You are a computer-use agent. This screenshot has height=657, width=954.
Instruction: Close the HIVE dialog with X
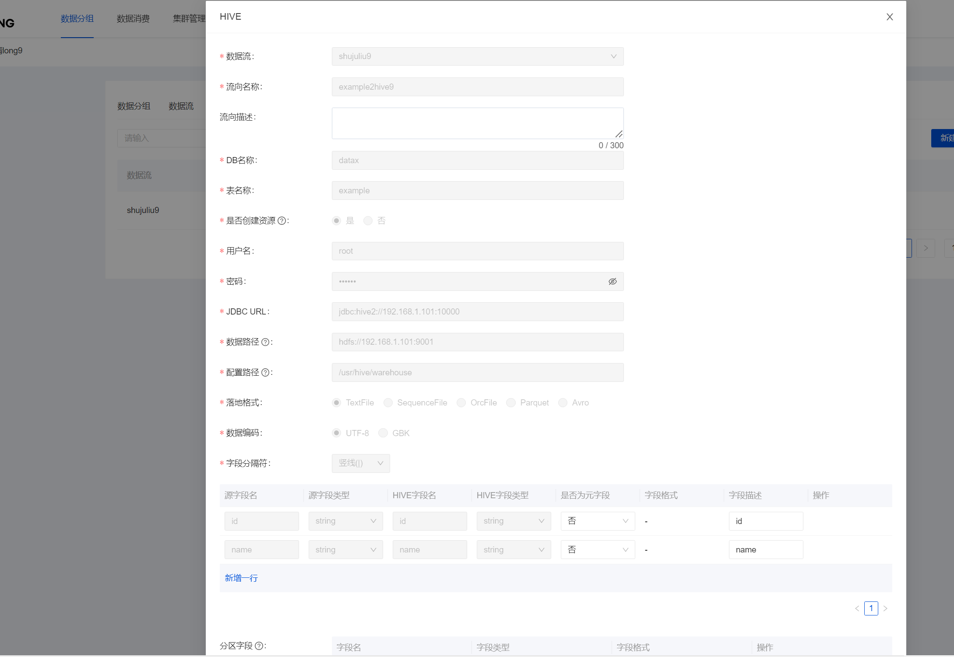889,17
